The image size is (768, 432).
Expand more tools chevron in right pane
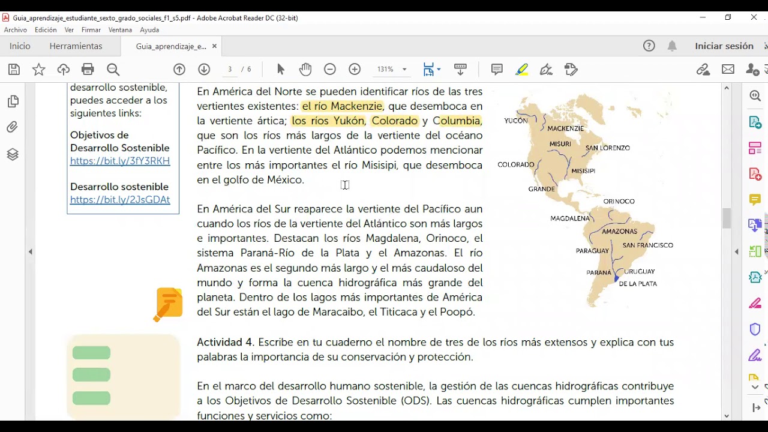pos(755,387)
